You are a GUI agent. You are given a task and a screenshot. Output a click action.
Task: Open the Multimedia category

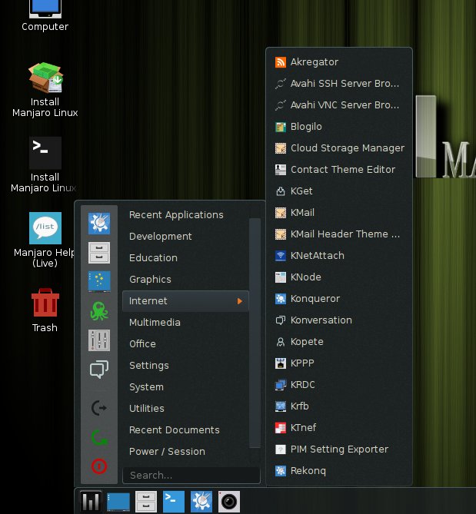(x=155, y=323)
